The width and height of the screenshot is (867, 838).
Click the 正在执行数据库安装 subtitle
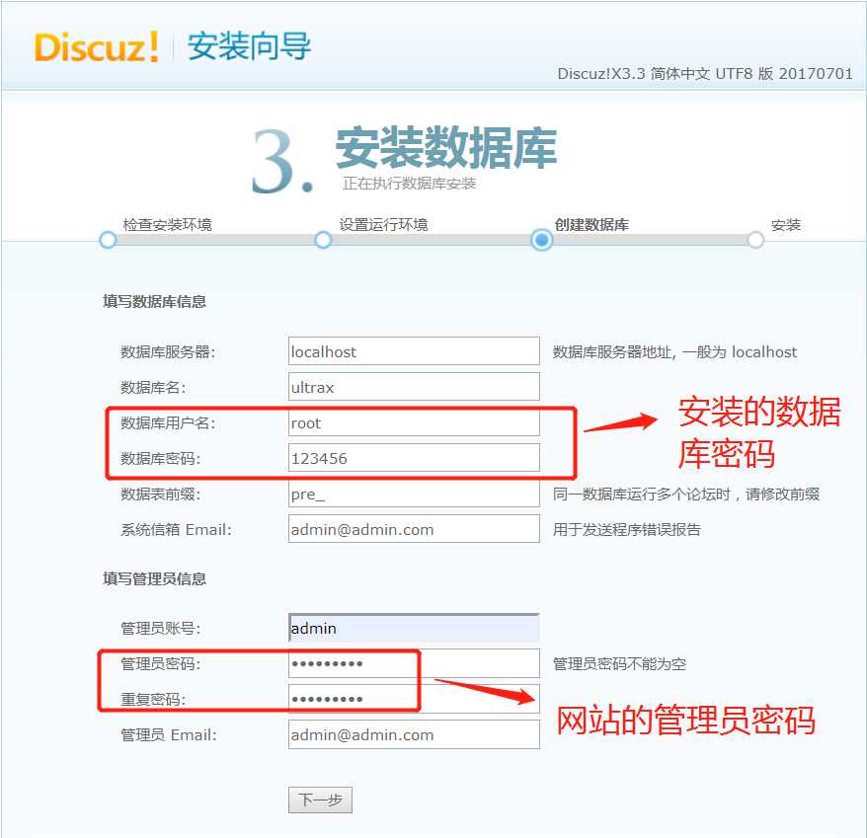409,184
